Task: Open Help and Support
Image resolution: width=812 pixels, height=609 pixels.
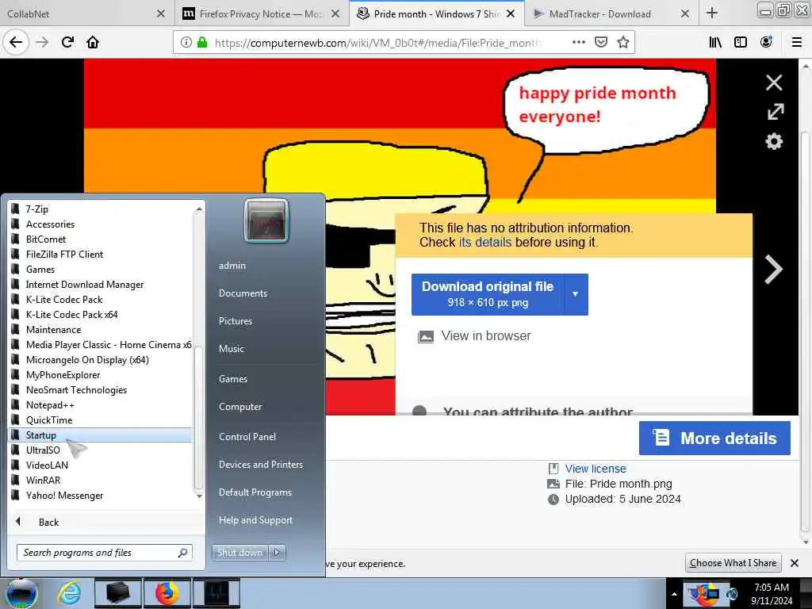Action: pos(255,520)
